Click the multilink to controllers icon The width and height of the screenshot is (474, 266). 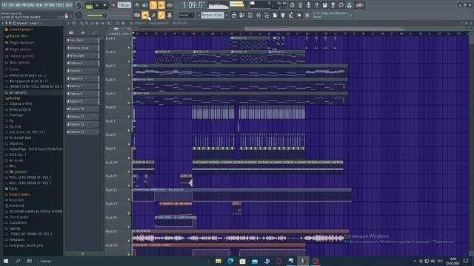pyautogui.click(x=170, y=15)
